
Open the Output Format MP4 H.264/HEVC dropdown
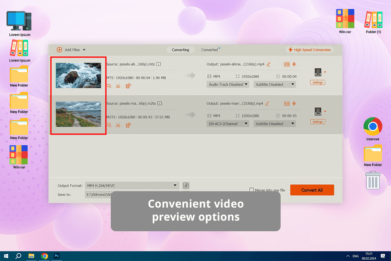pos(132,186)
